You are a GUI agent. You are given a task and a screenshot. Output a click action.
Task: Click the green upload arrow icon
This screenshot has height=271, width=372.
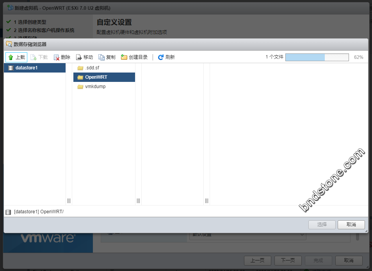coord(11,57)
